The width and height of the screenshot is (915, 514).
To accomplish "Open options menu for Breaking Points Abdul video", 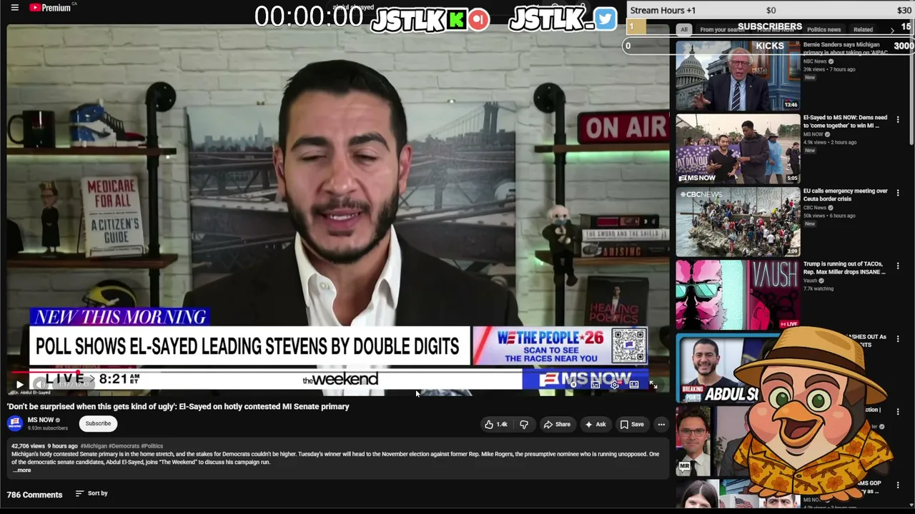I will tap(898, 340).
